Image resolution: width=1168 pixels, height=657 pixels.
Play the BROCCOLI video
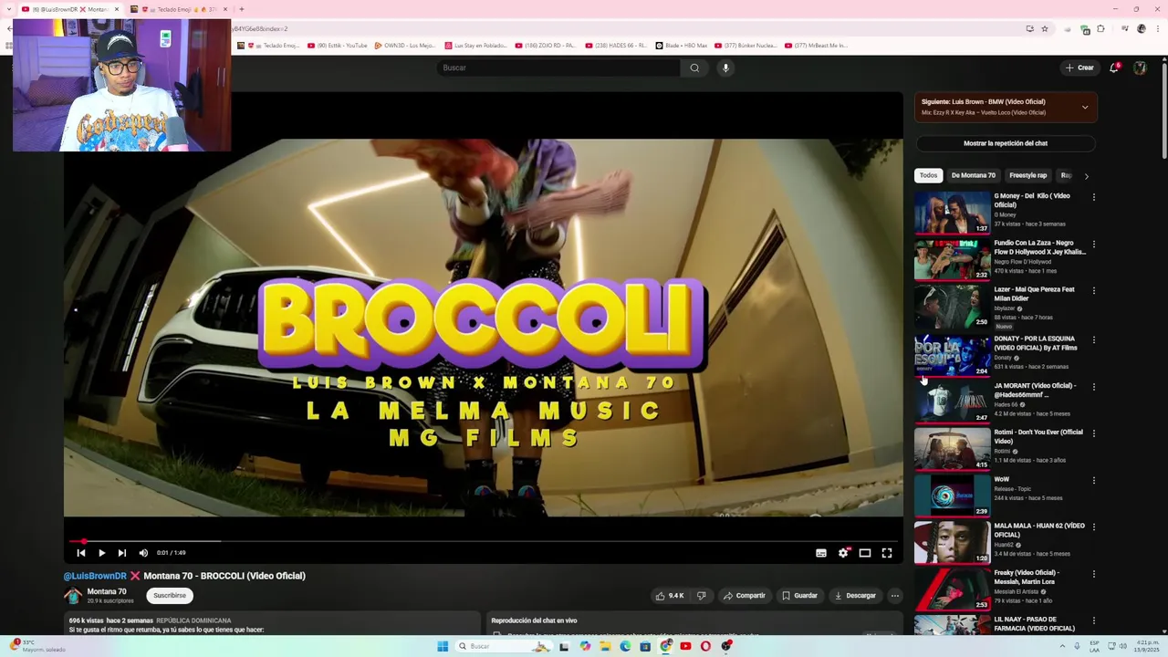click(101, 553)
